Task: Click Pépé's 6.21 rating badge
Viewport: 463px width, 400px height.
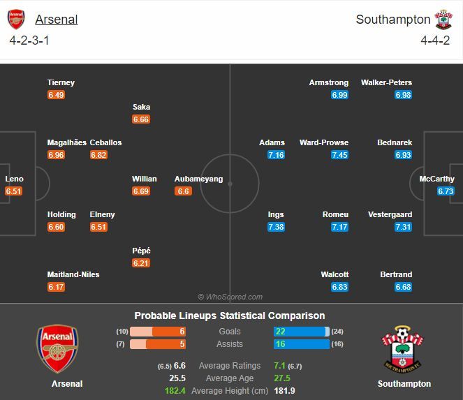Action: (x=141, y=263)
